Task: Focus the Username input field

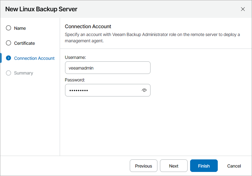Action: tap(107, 68)
